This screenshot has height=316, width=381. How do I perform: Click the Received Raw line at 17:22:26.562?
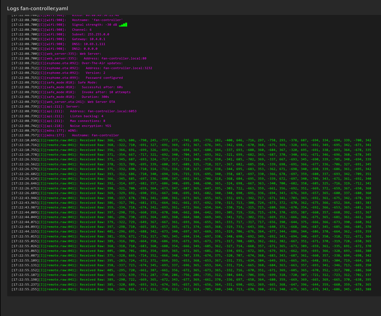click(x=191, y=164)
